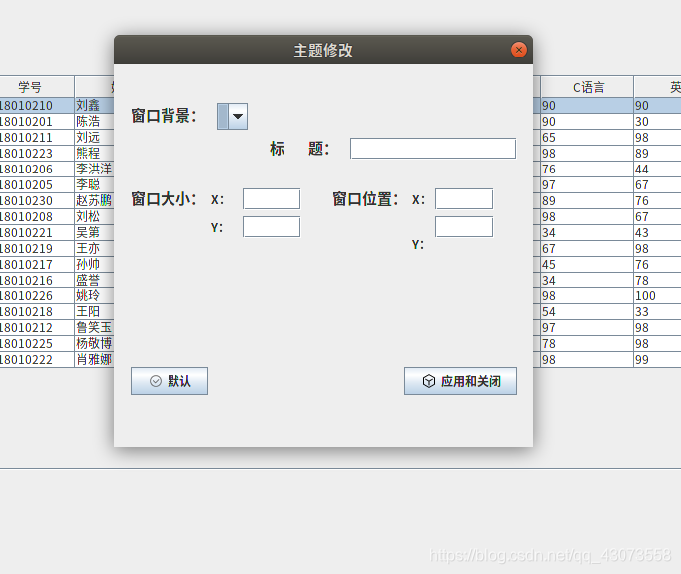Click the score 43 in 18010221 row
Screen dimensions: 681x574
pos(657,232)
